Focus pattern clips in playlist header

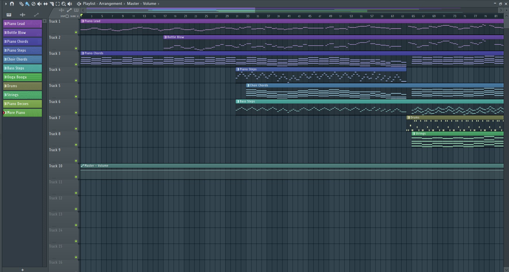point(76,10)
